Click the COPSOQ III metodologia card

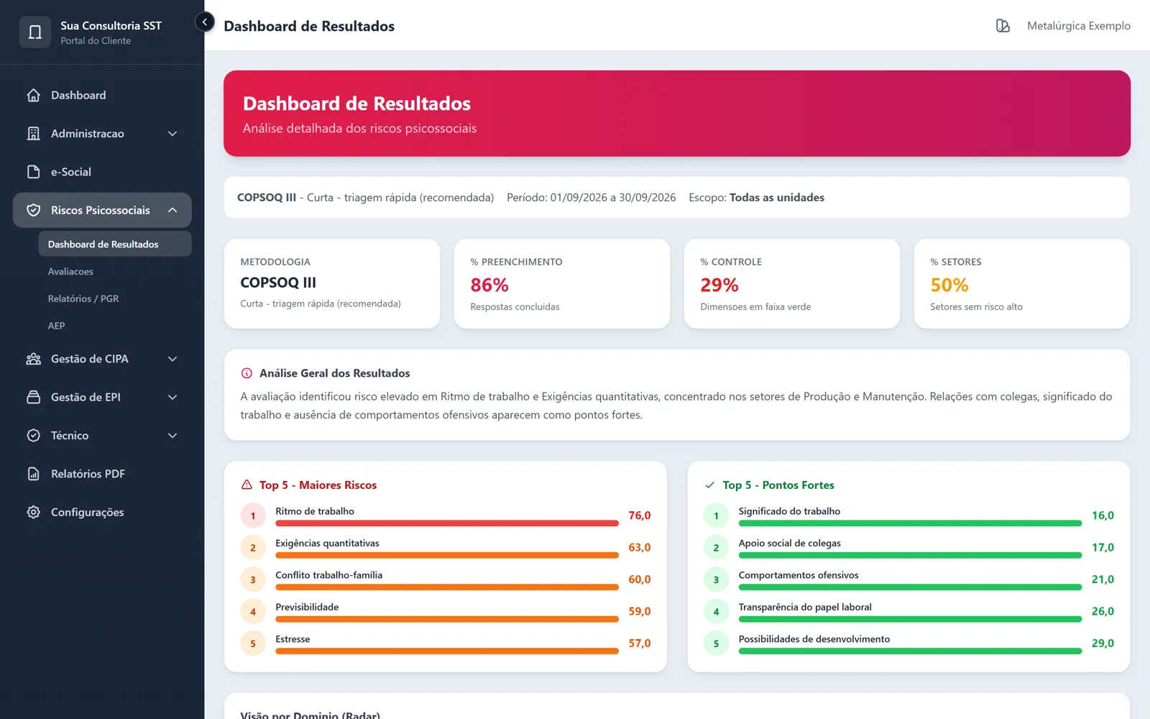332,284
